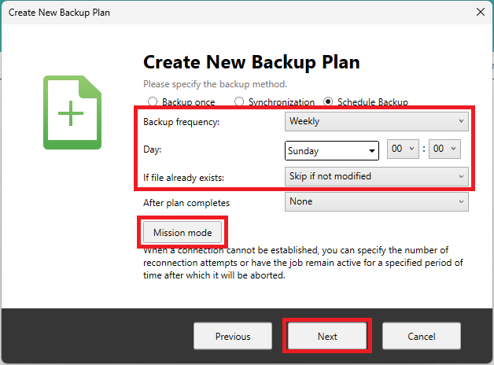This screenshot has width=494, height=365.
Task: Select the Schedule Backup option
Action: point(328,102)
